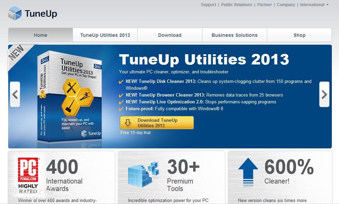The height and width of the screenshot is (204, 339).
Task: Click the TuneUp Utilities 2013 product box image
Action: (70, 97)
